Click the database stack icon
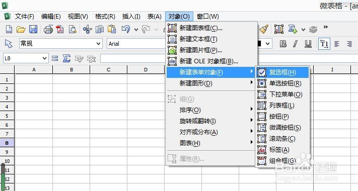This screenshot has height=191, width=358. click(x=313, y=29)
